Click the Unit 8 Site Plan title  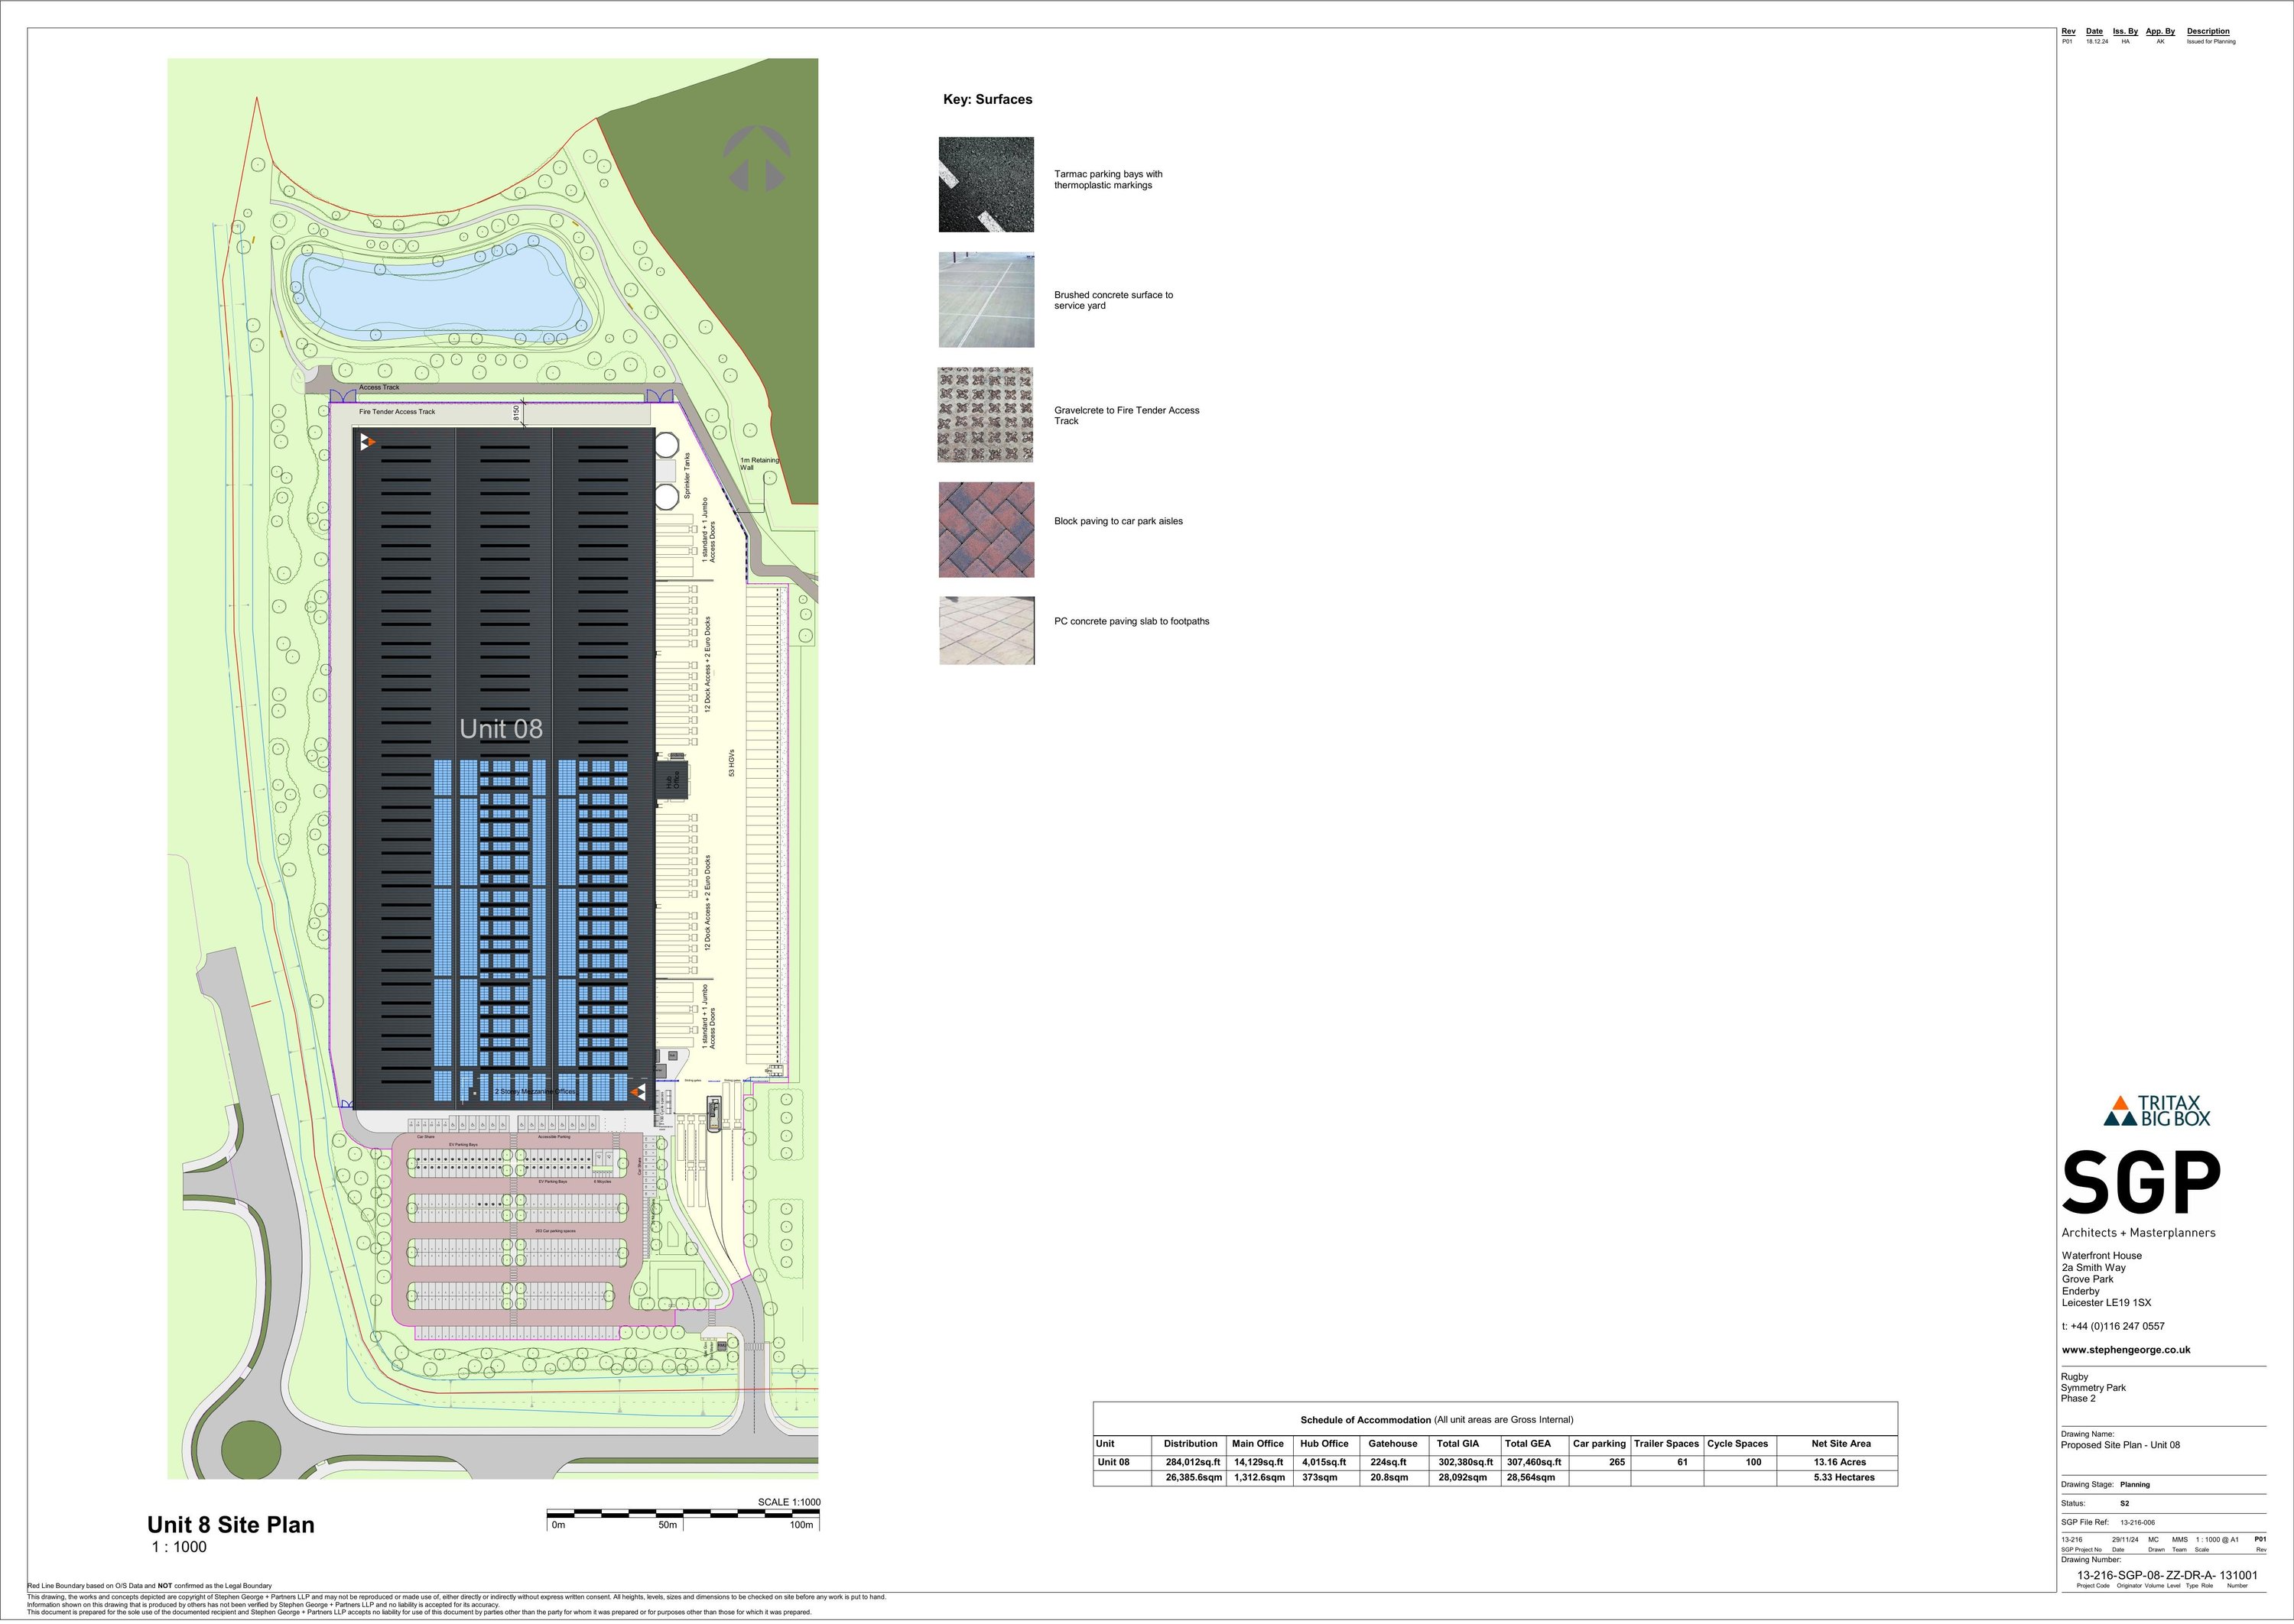point(231,1525)
